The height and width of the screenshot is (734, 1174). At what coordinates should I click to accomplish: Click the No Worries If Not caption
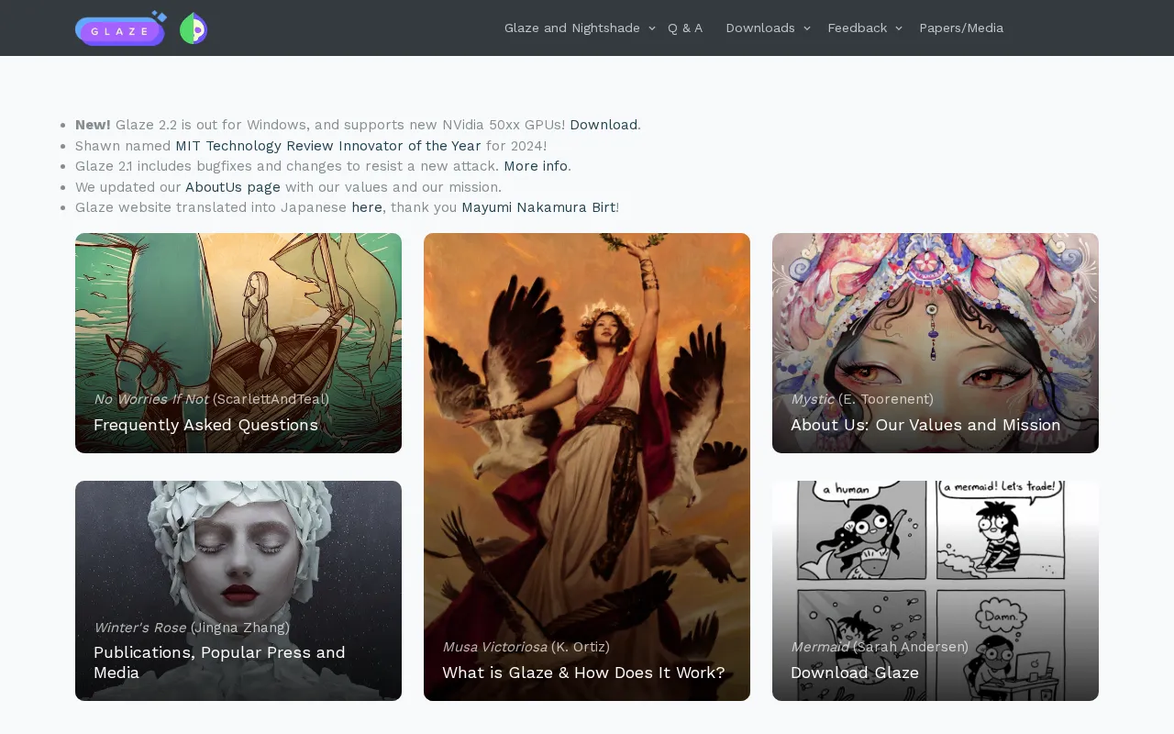[211, 399]
